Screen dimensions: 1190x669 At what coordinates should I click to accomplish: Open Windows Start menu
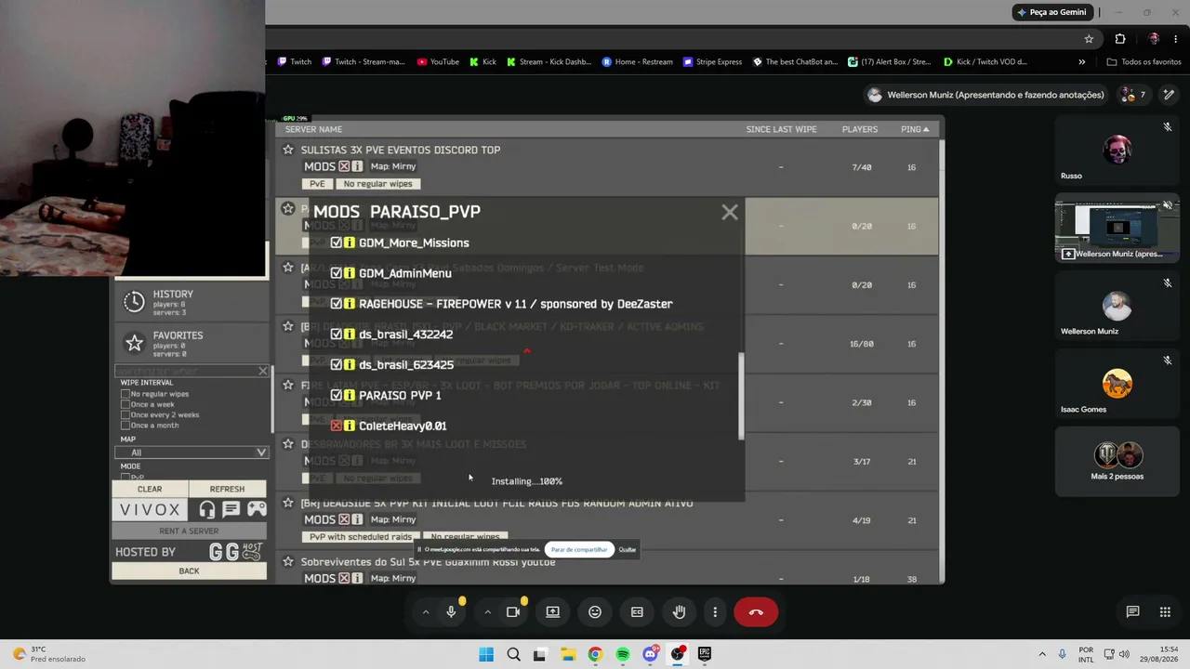[486, 654]
